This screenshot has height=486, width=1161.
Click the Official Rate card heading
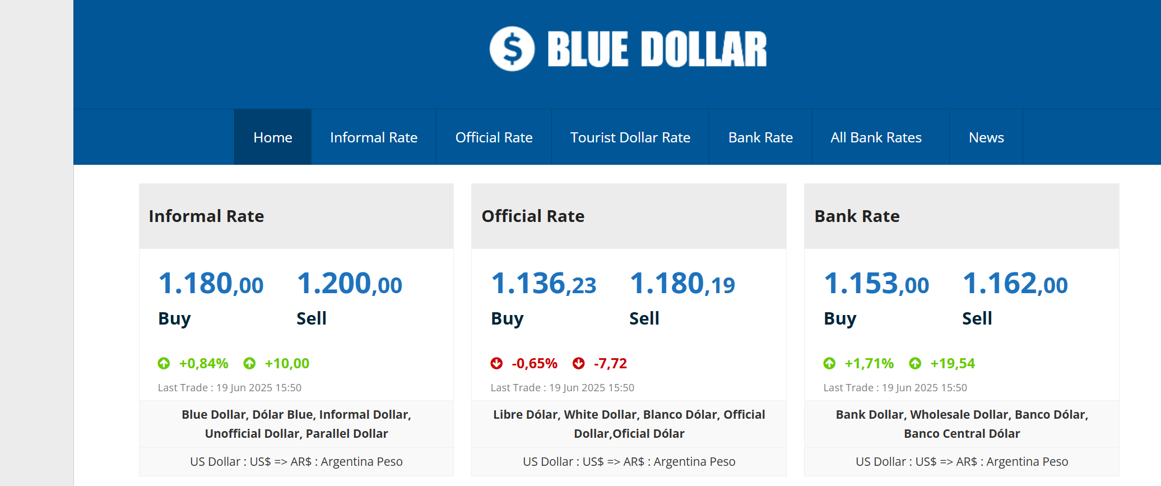pos(533,216)
